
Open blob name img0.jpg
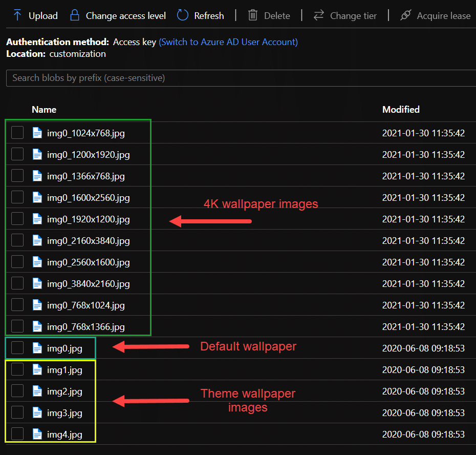[x=64, y=349]
